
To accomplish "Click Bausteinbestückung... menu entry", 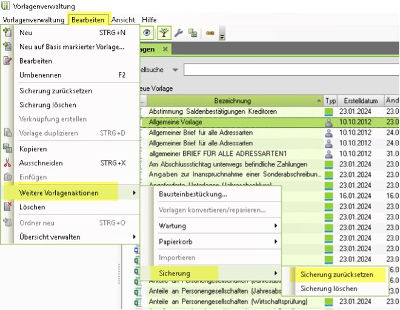I will click(193, 194).
